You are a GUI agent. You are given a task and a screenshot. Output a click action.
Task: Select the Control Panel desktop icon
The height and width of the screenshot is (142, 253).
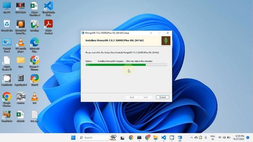coord(7,45)
